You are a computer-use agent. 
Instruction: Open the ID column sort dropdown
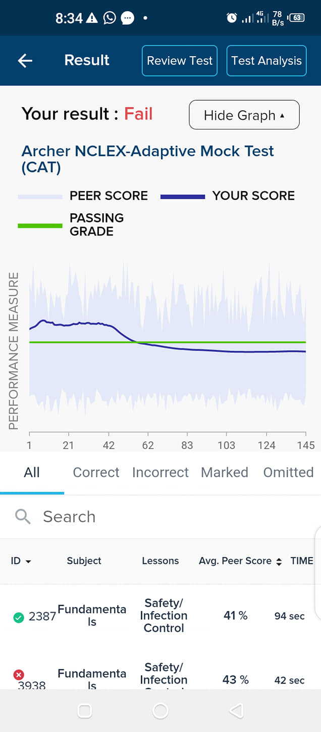click(x=21, y=561)
